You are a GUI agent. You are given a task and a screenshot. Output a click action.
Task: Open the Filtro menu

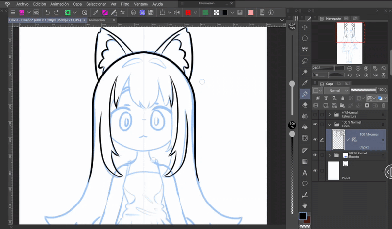pos(125,4)
